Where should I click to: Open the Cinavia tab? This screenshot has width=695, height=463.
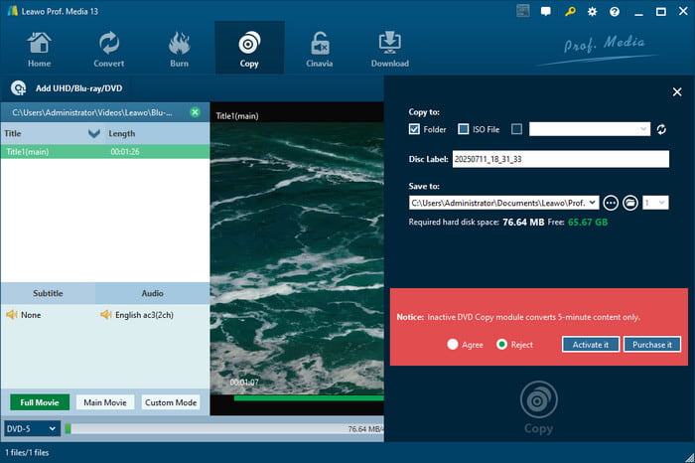[320, 50]
